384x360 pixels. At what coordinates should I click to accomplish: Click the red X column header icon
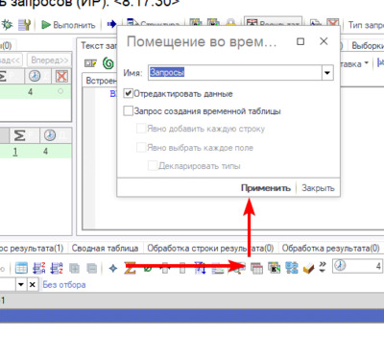point(61,76)
